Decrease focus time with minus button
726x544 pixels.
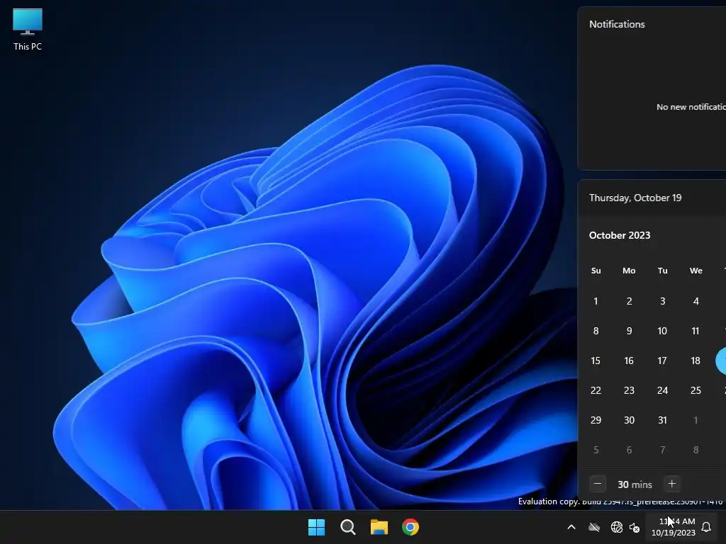tap(598, 484)
